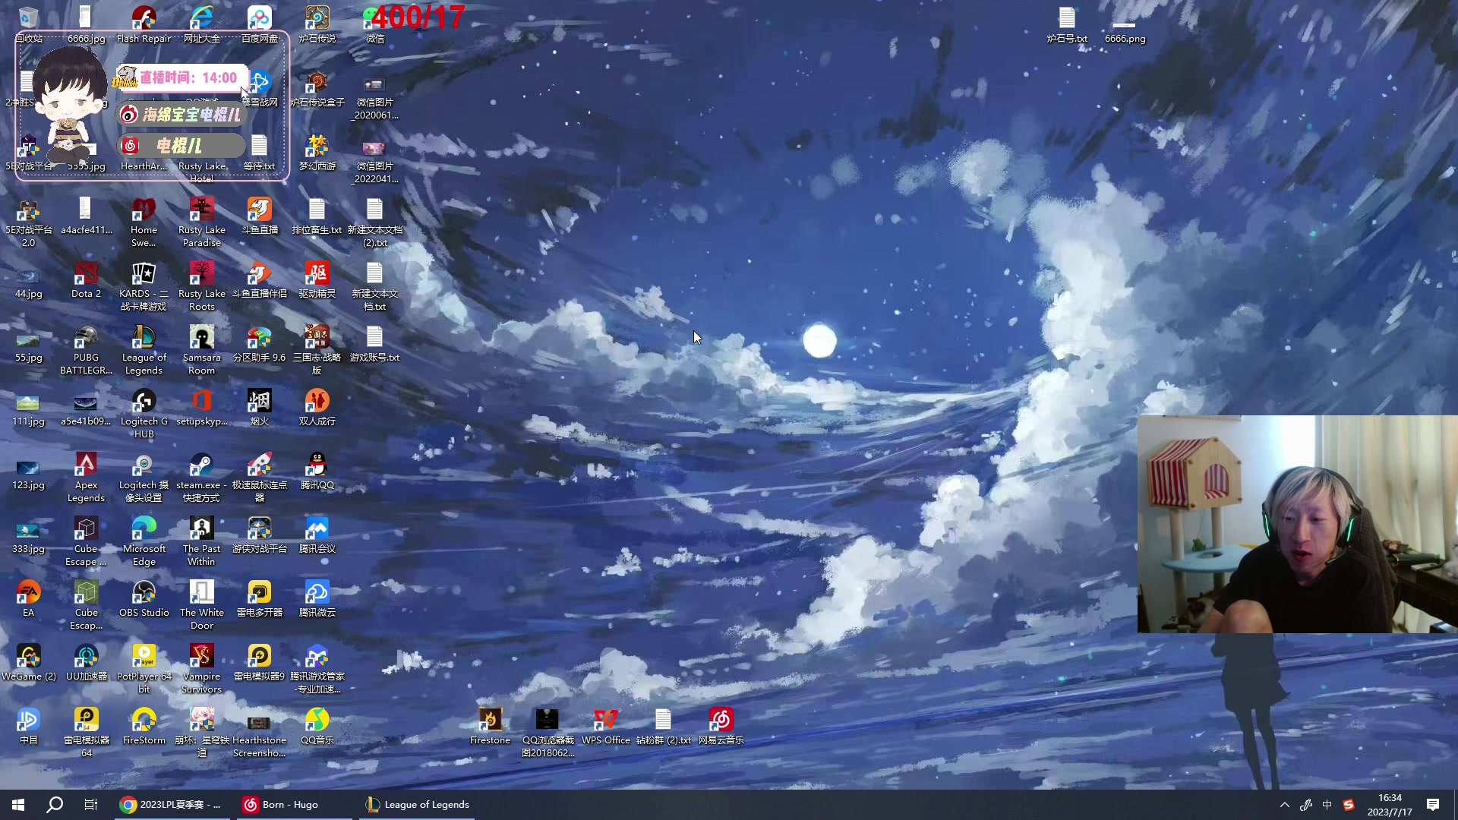Open 炉石传说 Hearthstone shortcut
This screenshot has height=820, width=1458.
point(317,24)
